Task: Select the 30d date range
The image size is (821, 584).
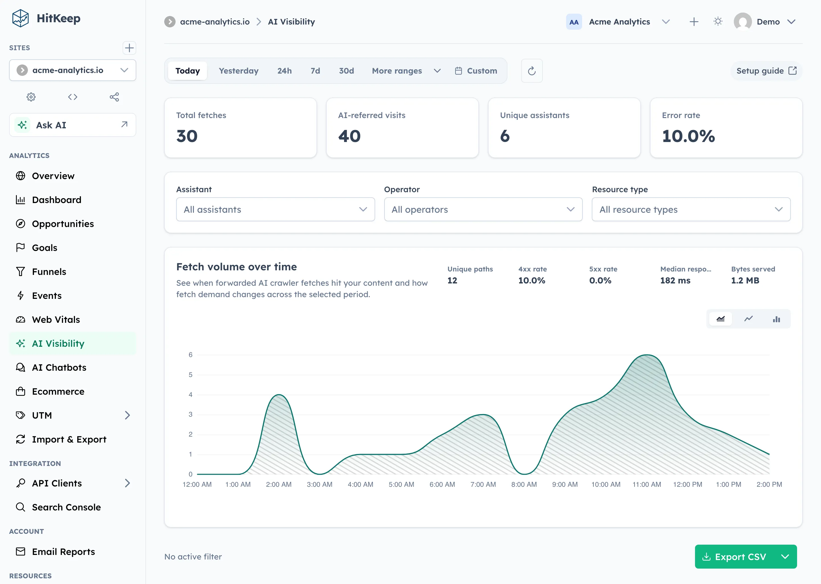Action: pyautogui.click(x=347, y=71)
